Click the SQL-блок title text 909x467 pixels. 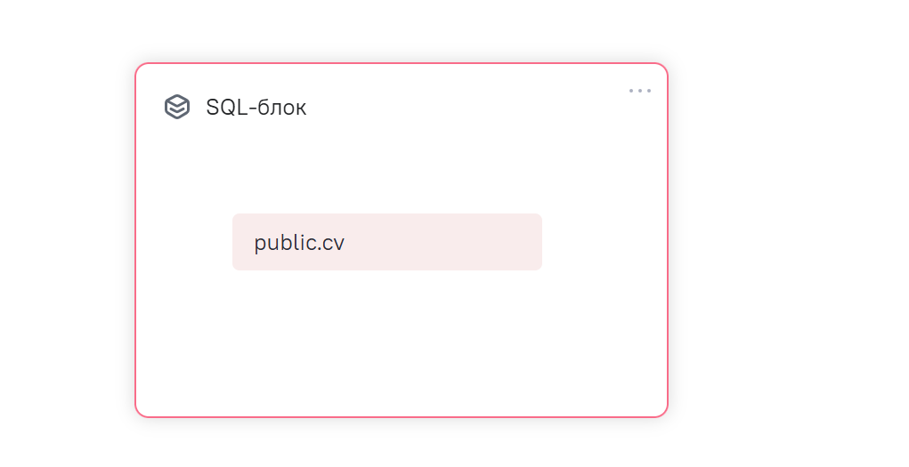click(x=256, y=109)
